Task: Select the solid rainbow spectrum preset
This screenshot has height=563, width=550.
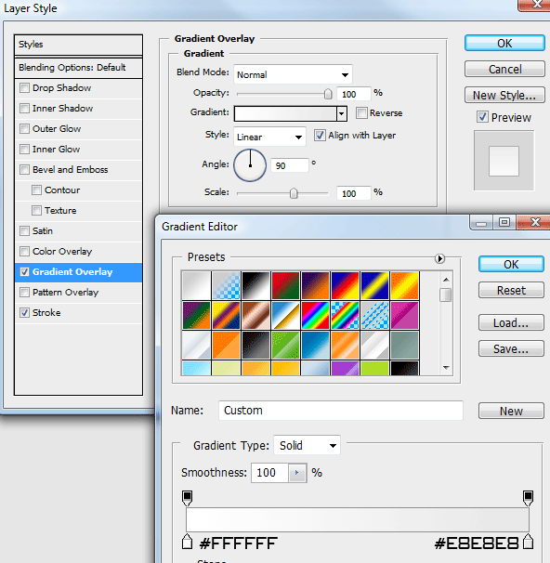Action: pyautogui.click(x=315, y=315)
